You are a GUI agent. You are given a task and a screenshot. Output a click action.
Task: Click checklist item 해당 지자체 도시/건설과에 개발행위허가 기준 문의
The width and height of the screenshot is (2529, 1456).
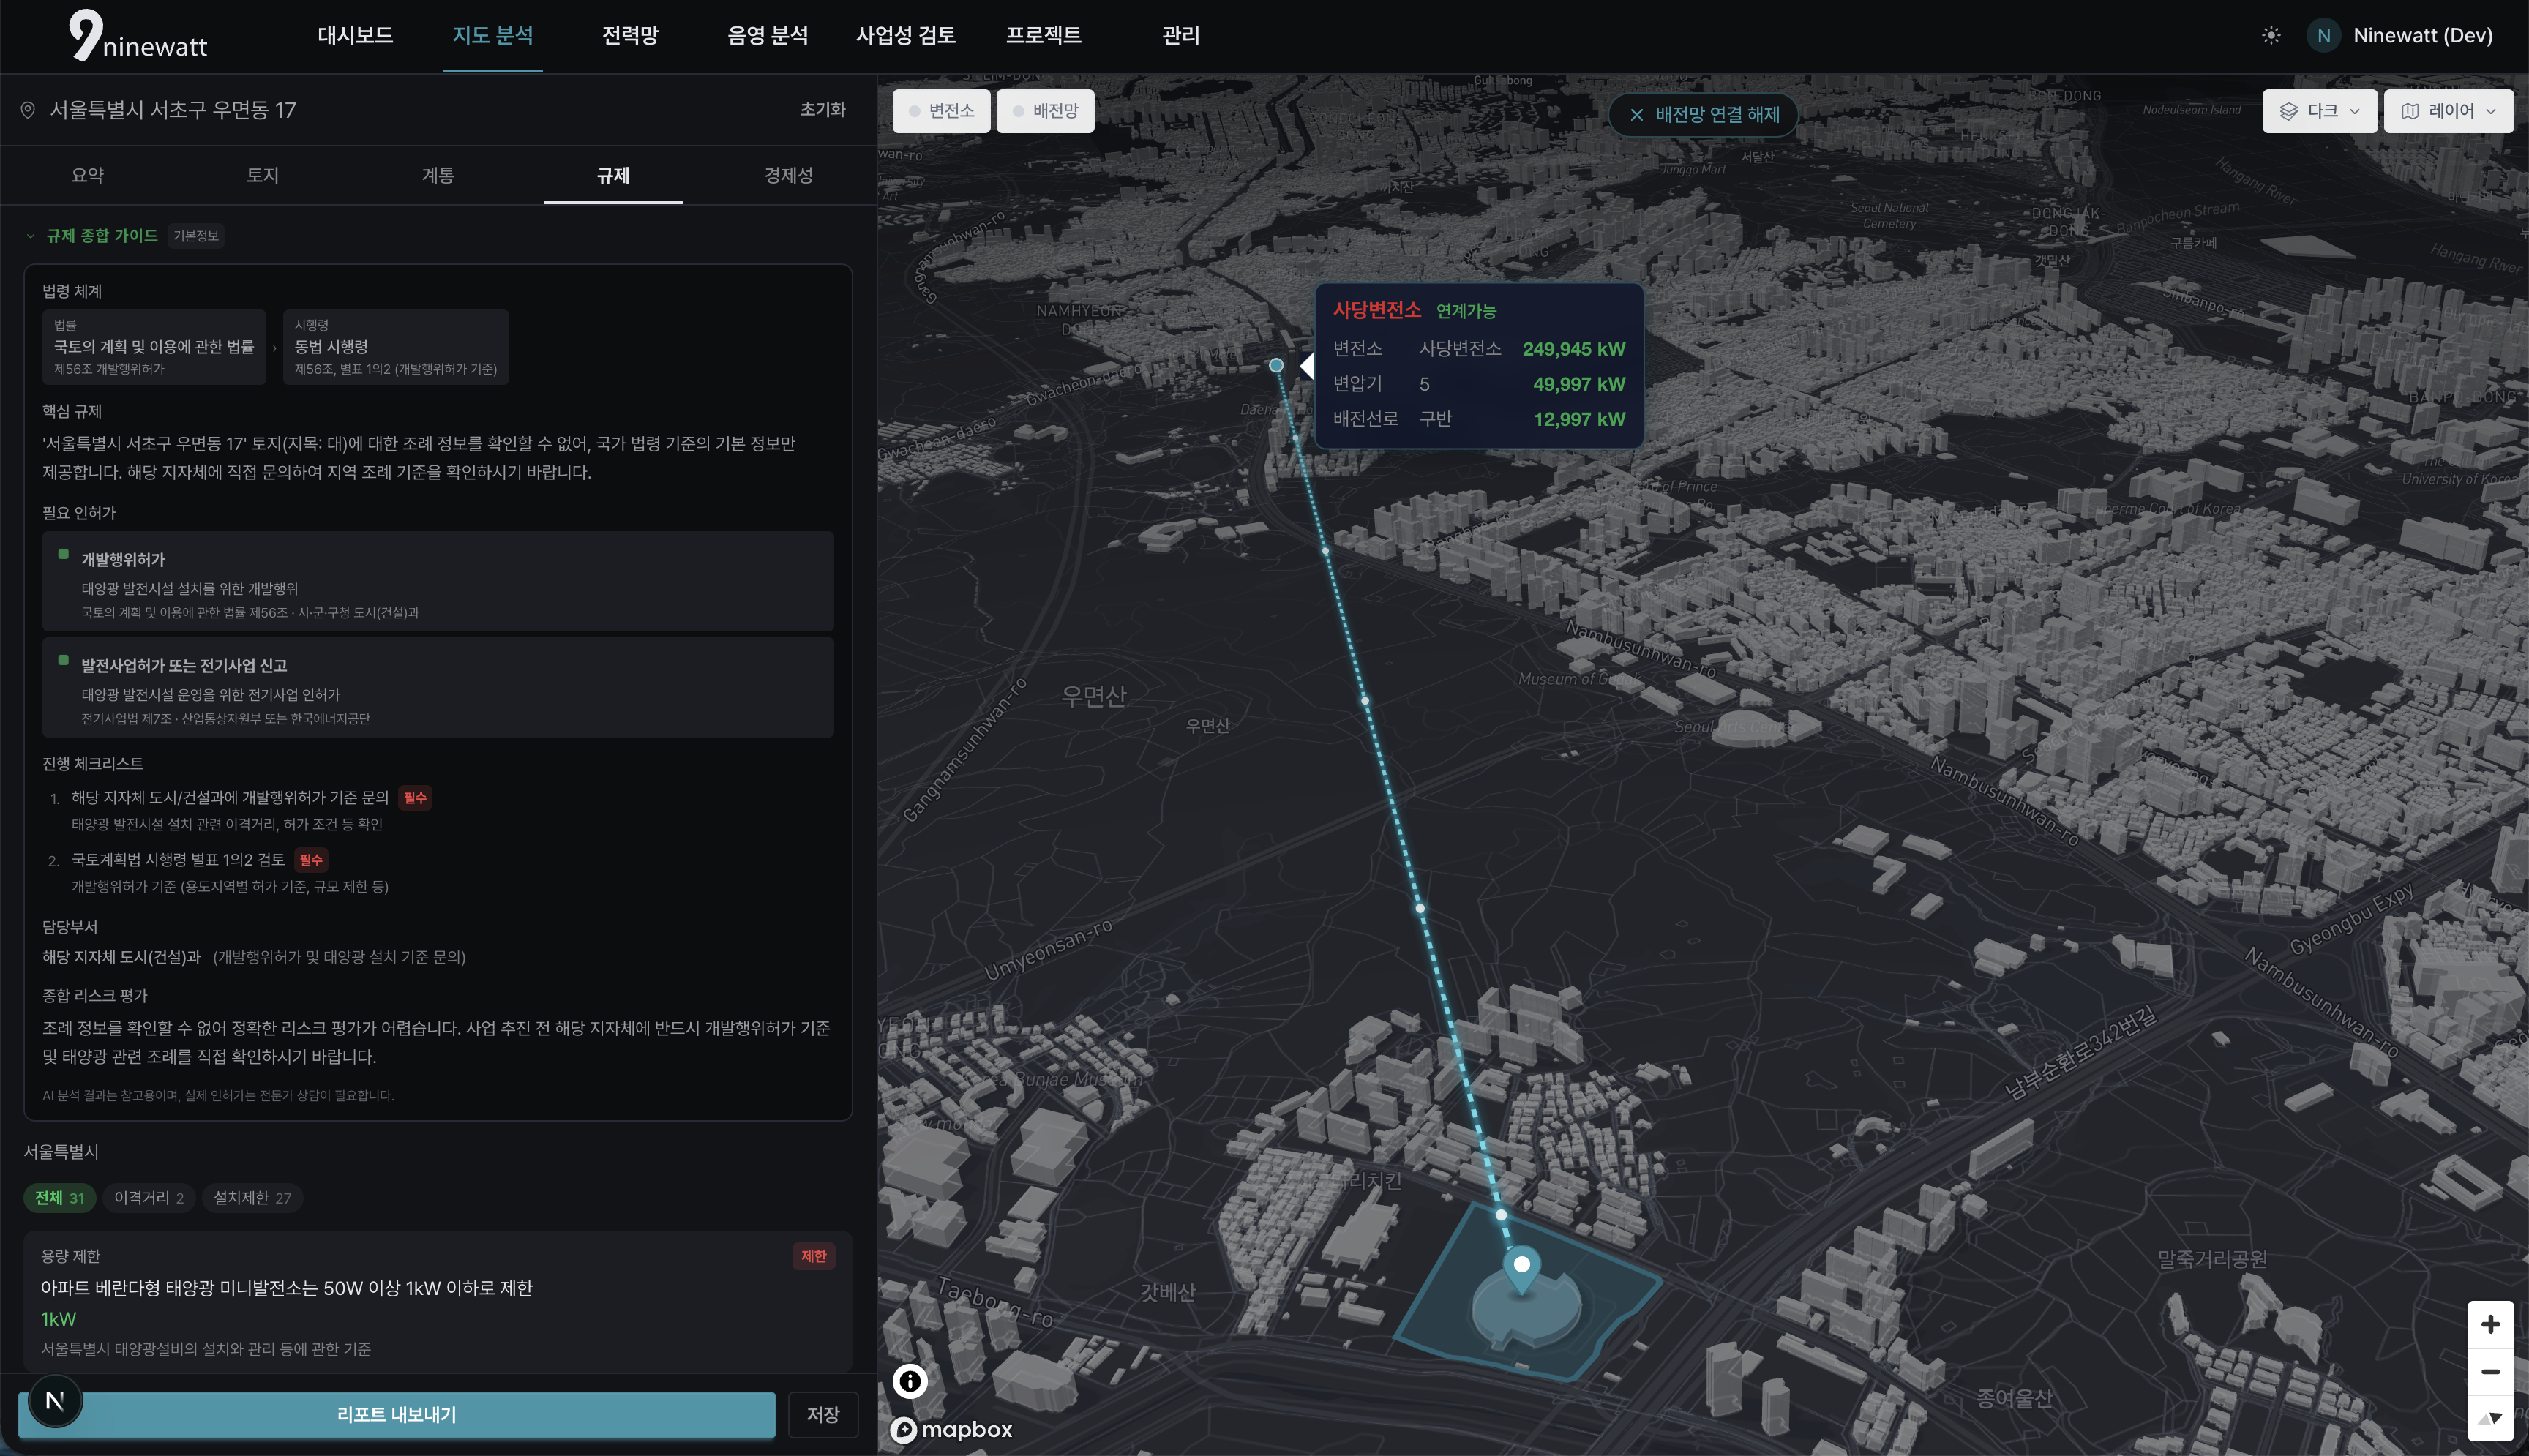coord(230,798)
